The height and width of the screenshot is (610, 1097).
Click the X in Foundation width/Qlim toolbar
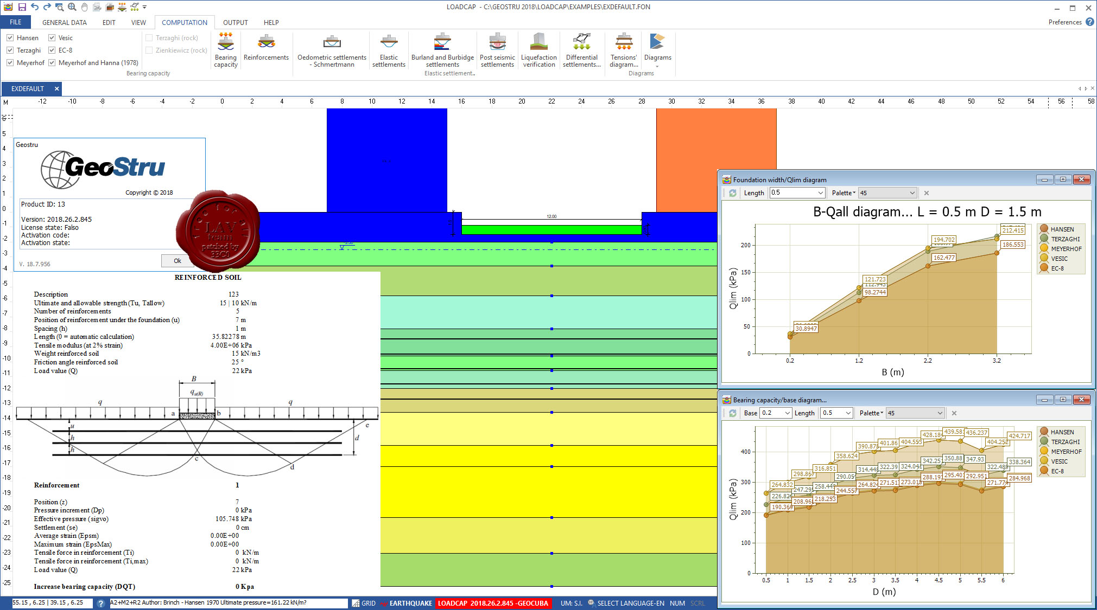point(926,193)
